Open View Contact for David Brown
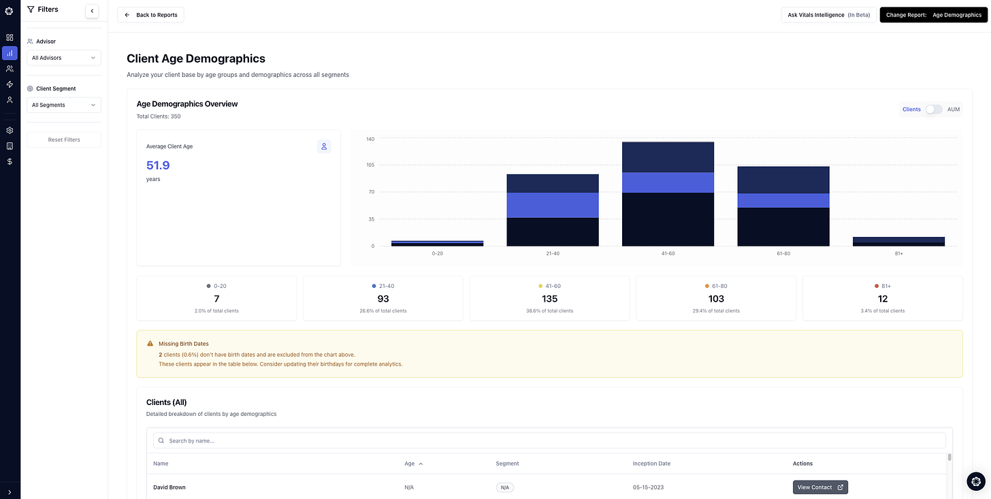This screenshot has height=499, width=991. point(819,487)
